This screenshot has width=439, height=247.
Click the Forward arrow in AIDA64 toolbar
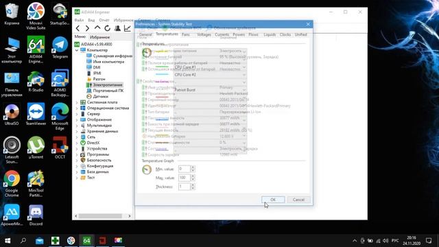(x=87, y=28)
